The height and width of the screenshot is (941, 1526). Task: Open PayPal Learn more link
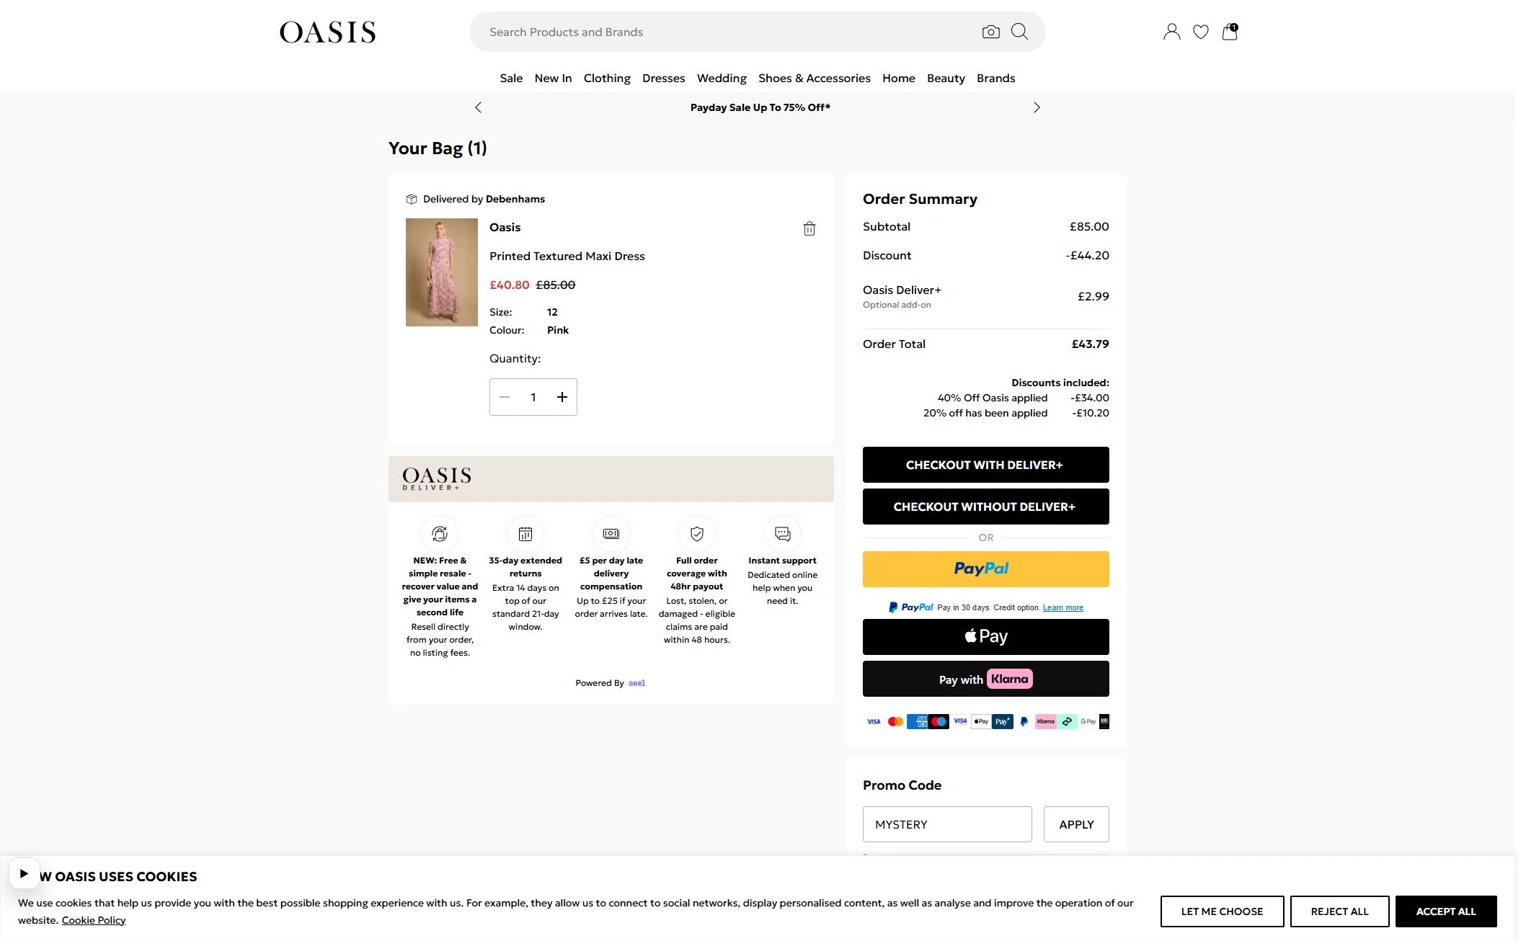1063,607
